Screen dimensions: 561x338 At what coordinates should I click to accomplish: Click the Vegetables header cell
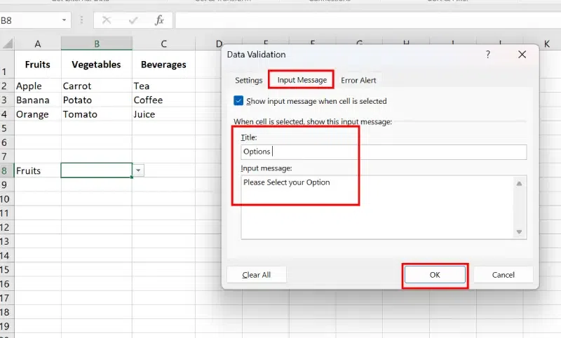pyautogui.click(x=97, y=65)
